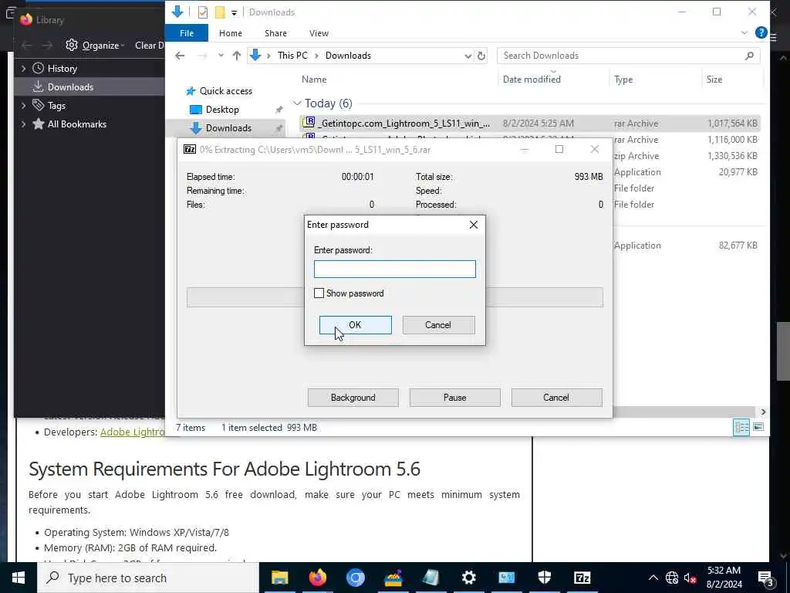Open 7-Zip from taskbar
790x593 pixels.
(582, 578)
